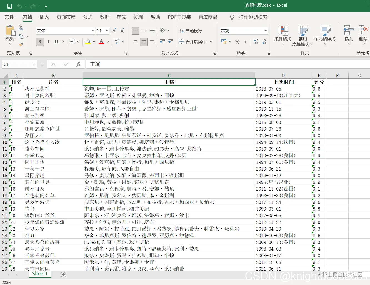Click the Decrease Font Size icon
Image resolution: width=370 pixels, height=285 pixels.
click(122, 31)
